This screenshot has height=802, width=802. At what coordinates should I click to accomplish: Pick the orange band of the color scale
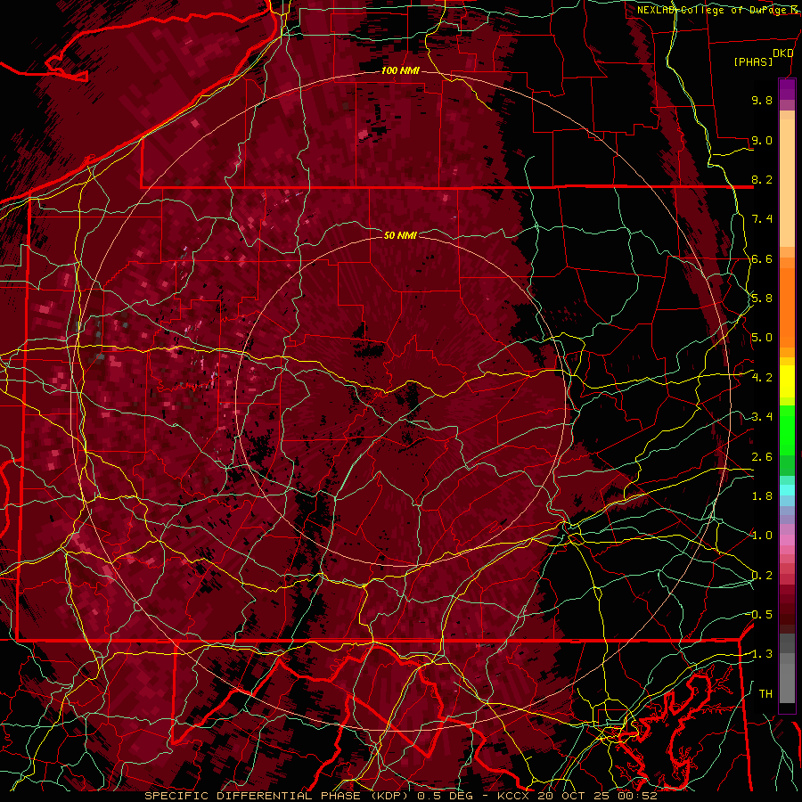coord(787,307)
